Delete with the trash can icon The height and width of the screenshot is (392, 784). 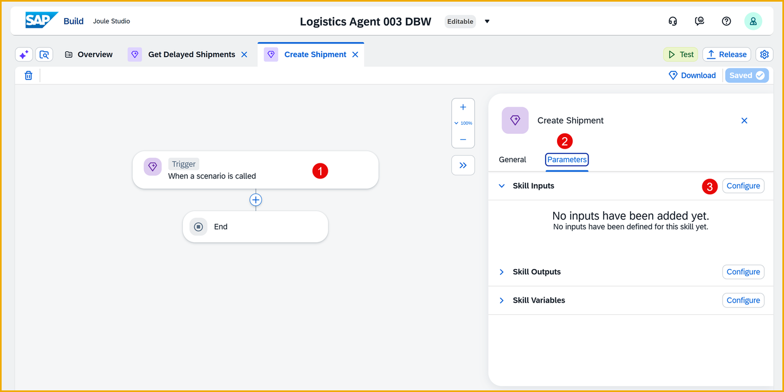[28, 76]
